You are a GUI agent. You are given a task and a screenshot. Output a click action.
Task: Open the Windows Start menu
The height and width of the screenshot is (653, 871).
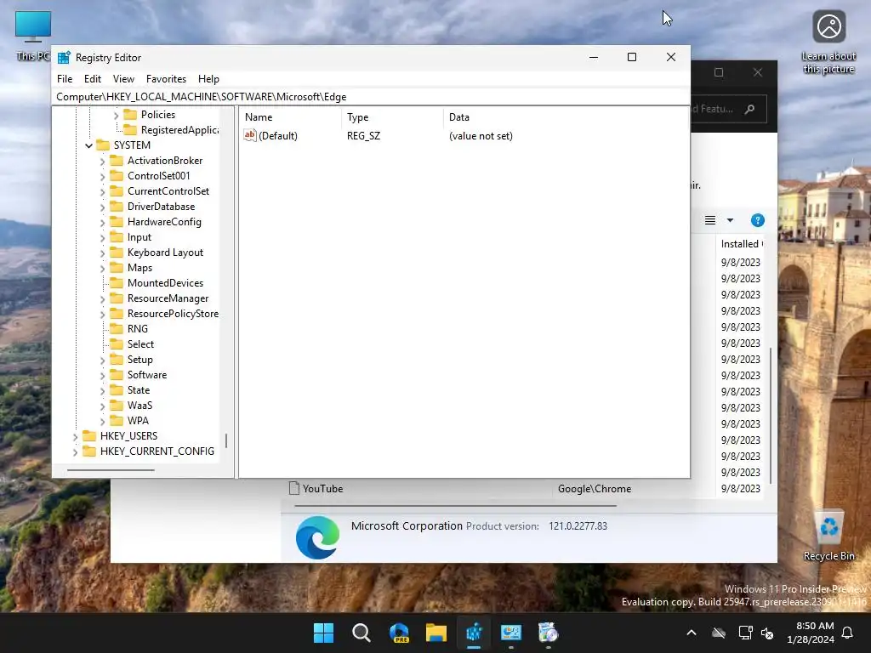point(323,633)
